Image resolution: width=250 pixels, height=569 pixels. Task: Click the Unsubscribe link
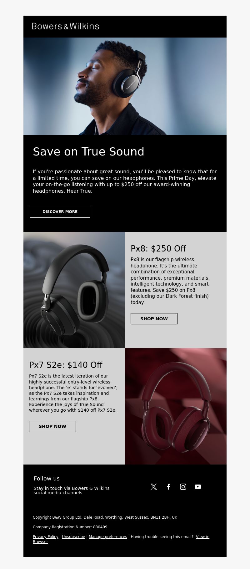pos(73,536)
